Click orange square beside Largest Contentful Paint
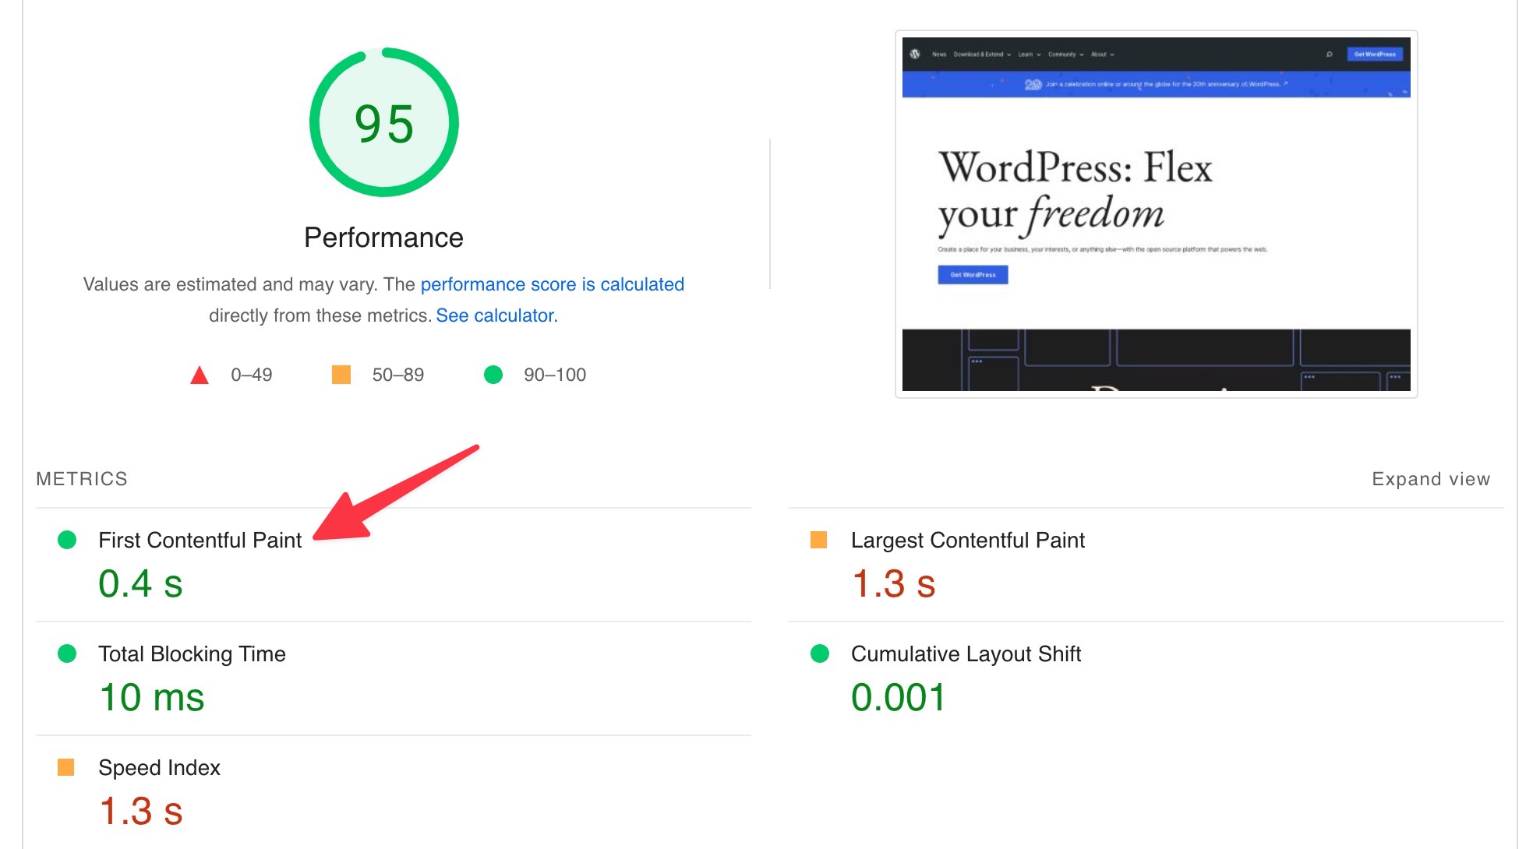The height and width of the screenshot is (849, 1540). [818, 540]
